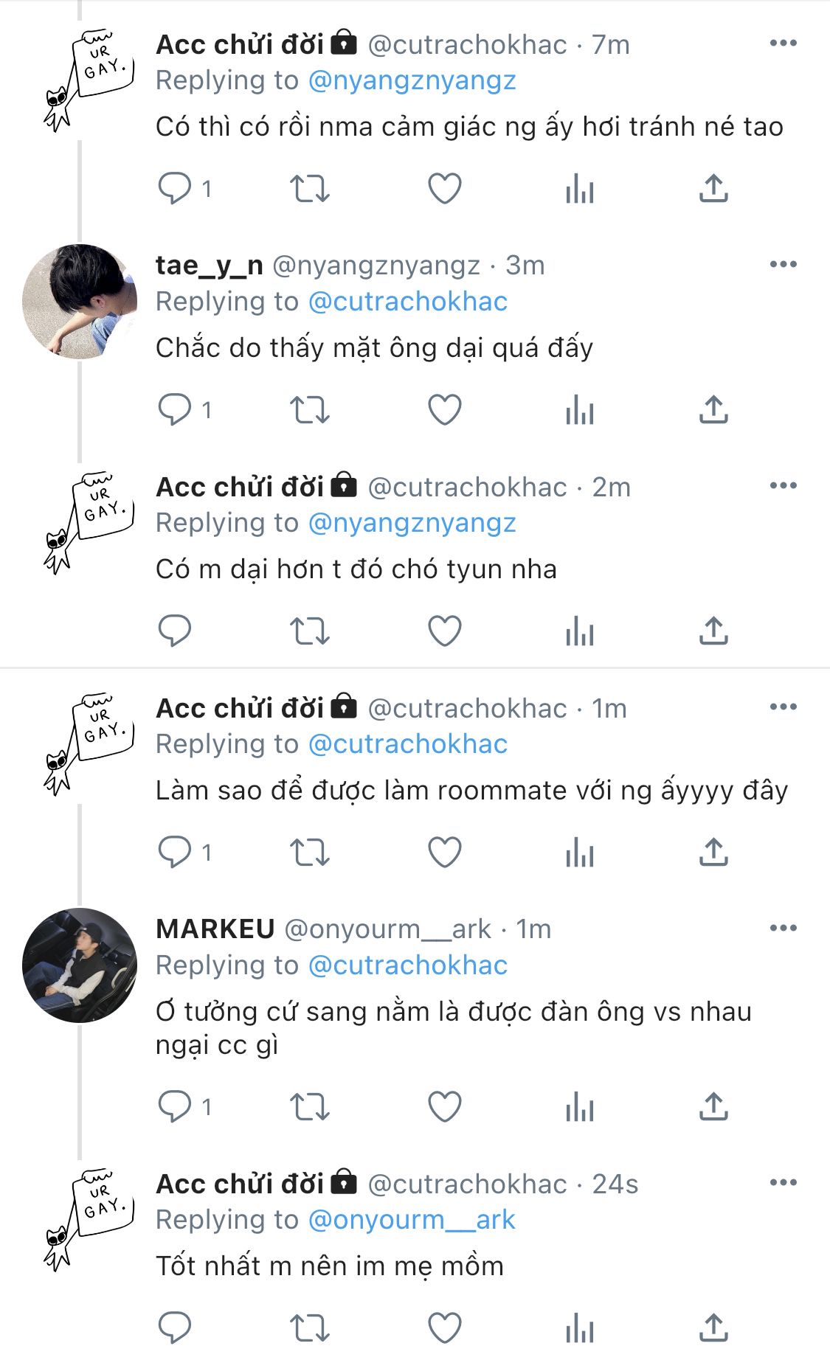Screen dimensions: 830x1360
Task: Reply to the 7m tweet about tránh né
Action: (x=175, y=188)
